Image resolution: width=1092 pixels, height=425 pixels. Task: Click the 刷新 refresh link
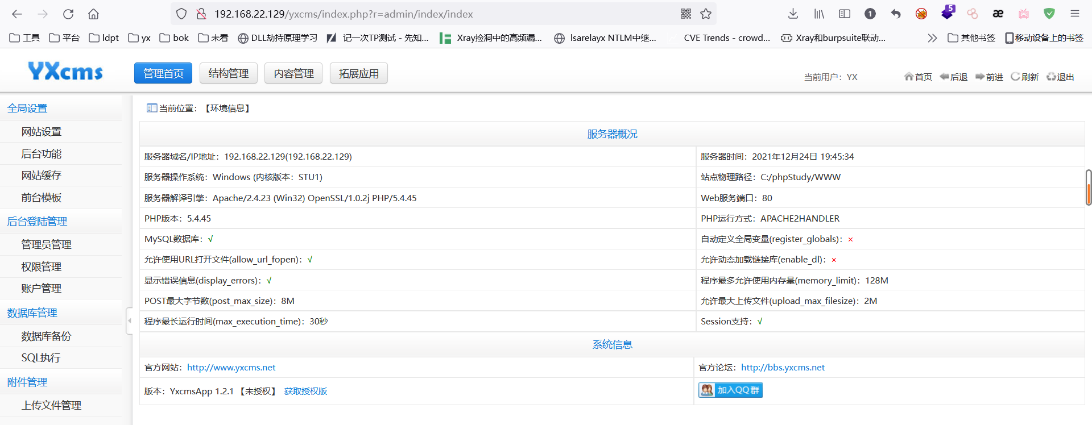[1025, 77]
